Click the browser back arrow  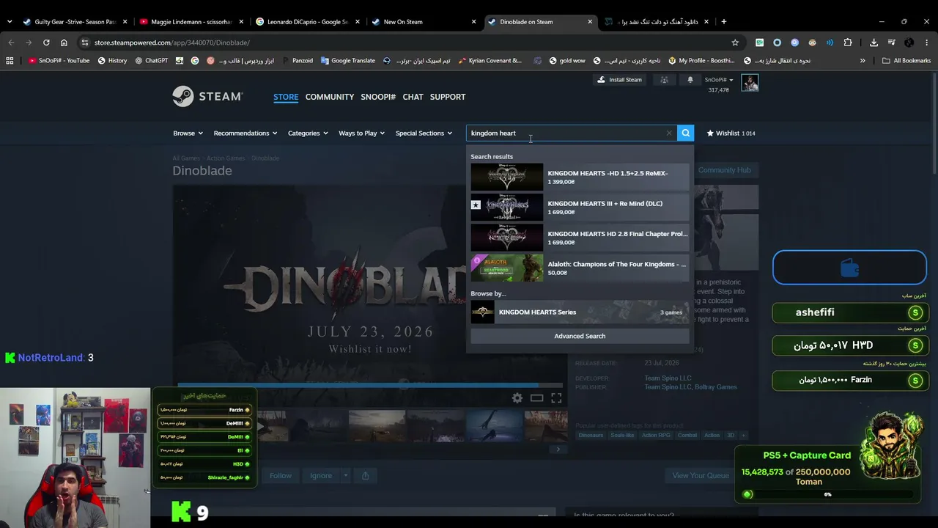coord(11,43)
